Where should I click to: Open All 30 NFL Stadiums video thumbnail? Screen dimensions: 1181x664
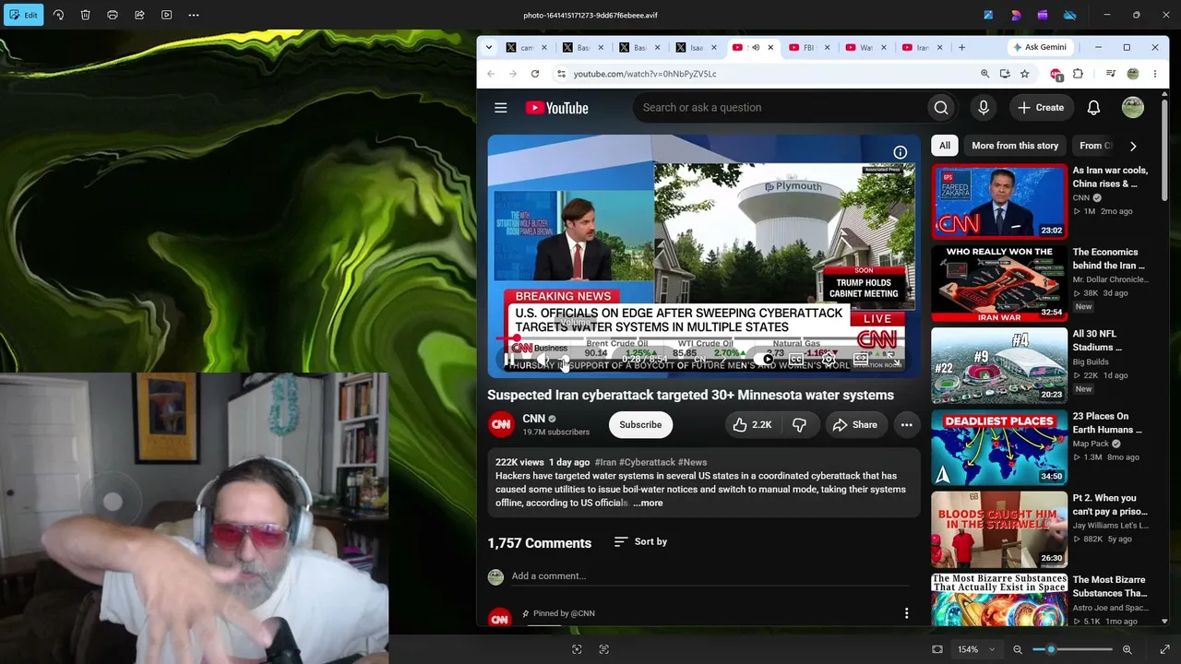pos(999,365)
